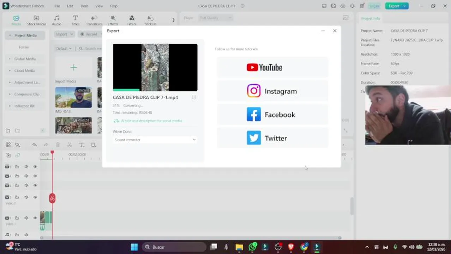This screenshot has height=254, width=451.
Task: Expand Project Media tree item
Action: click(x=10, y=35)
